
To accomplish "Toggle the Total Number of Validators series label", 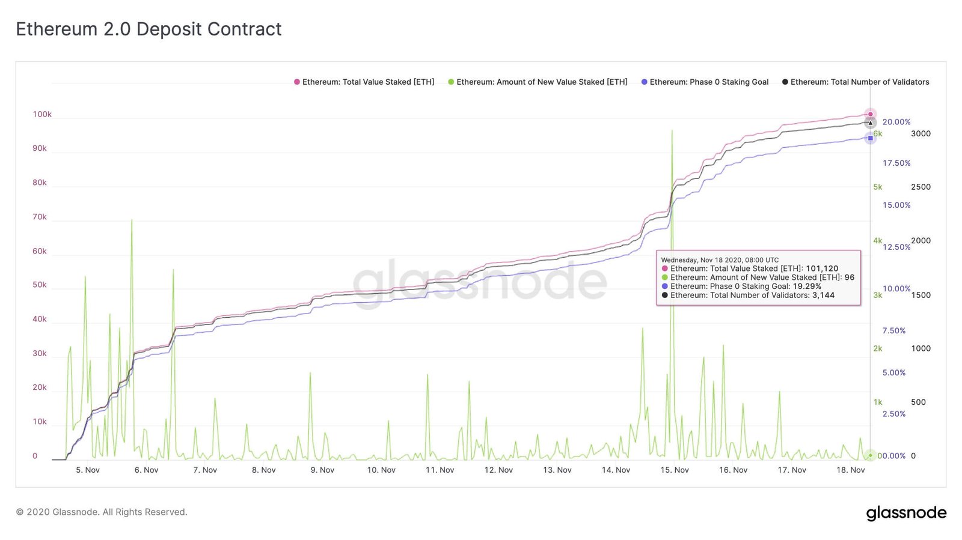I will click(x=860, y=82).
